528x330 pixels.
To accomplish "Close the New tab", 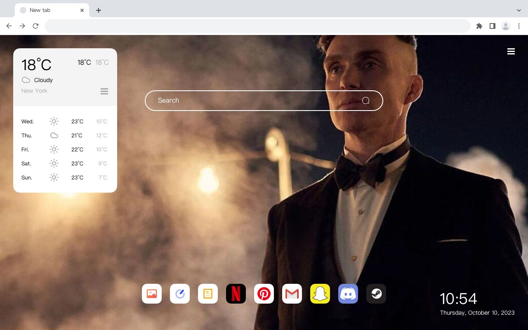I will tap(82, 10).
